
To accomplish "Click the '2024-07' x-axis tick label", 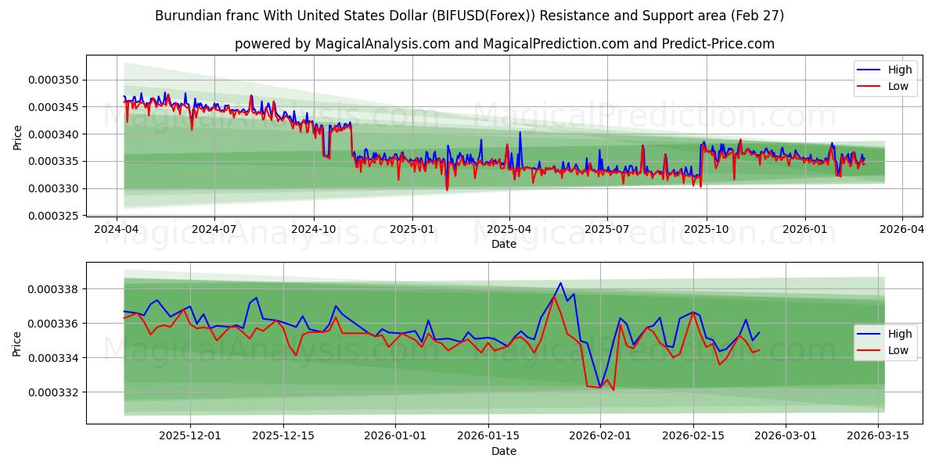I will 214,230.
